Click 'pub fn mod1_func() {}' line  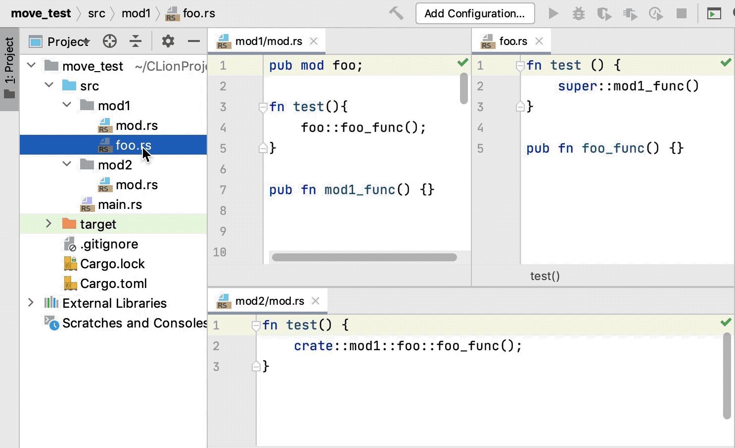(352, 190)
